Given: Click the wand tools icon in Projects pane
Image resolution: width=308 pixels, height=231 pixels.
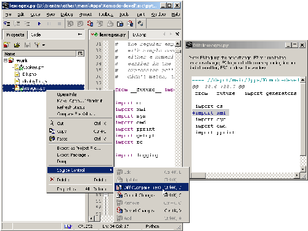Looking at the screenshot, I should pos(37,45).
